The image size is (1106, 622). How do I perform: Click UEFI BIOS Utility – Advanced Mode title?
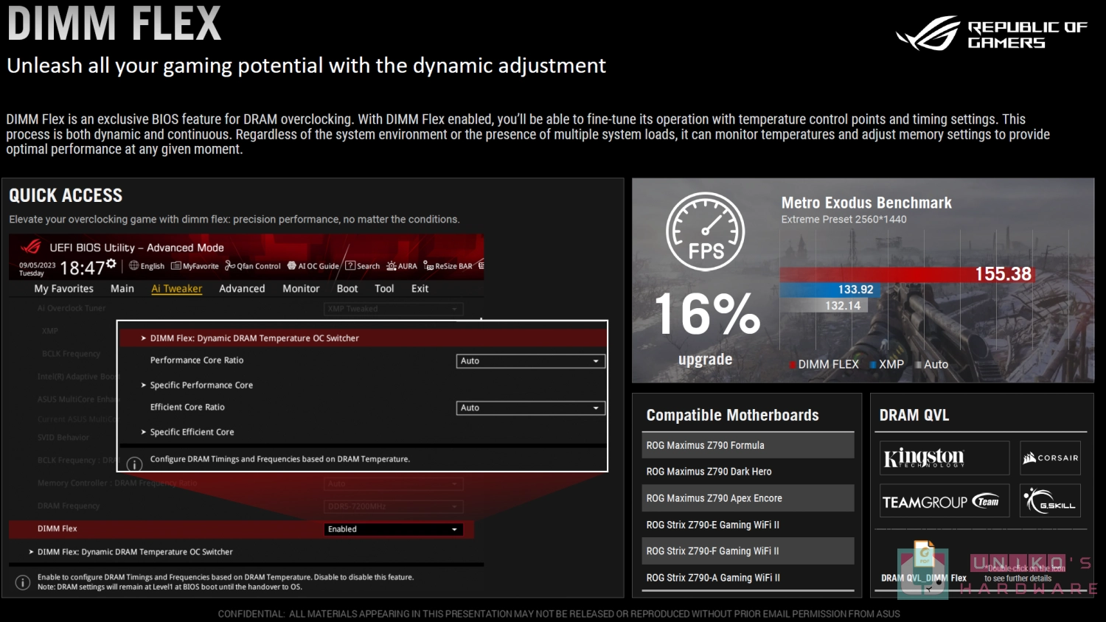click(136, 248)
